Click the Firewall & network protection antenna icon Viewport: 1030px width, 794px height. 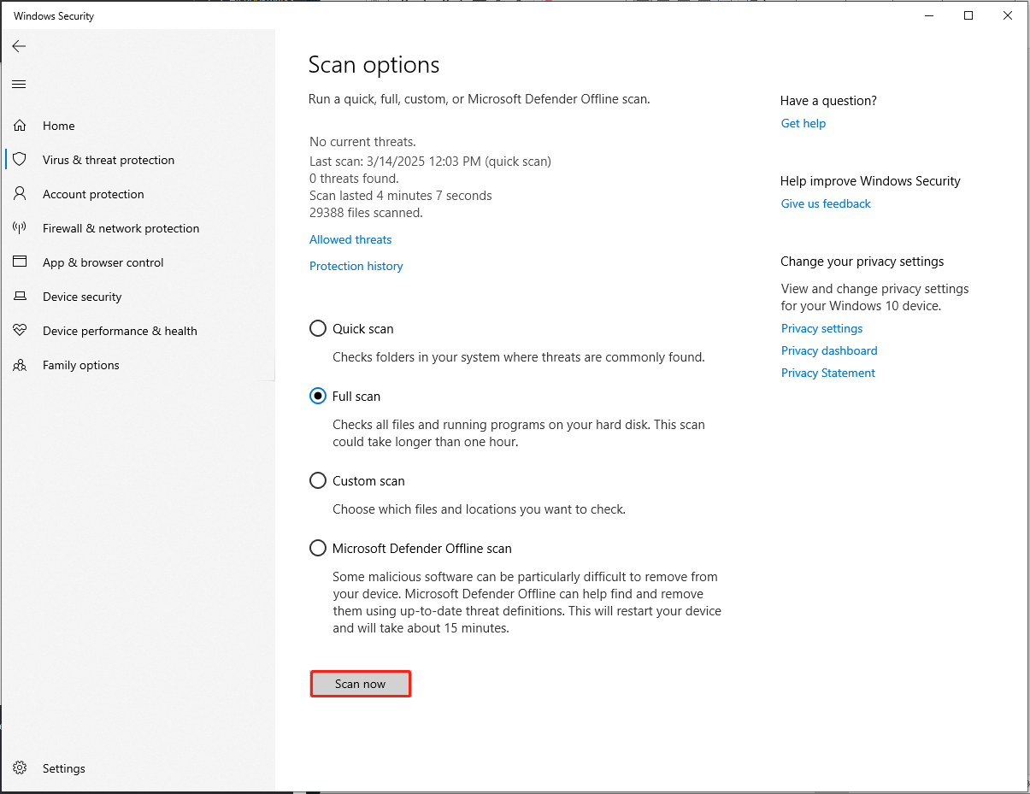[x=20, y=228]
